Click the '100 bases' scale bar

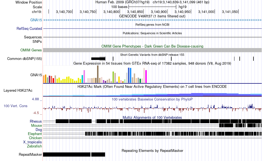pyautogui.click(x=153, y=7)
